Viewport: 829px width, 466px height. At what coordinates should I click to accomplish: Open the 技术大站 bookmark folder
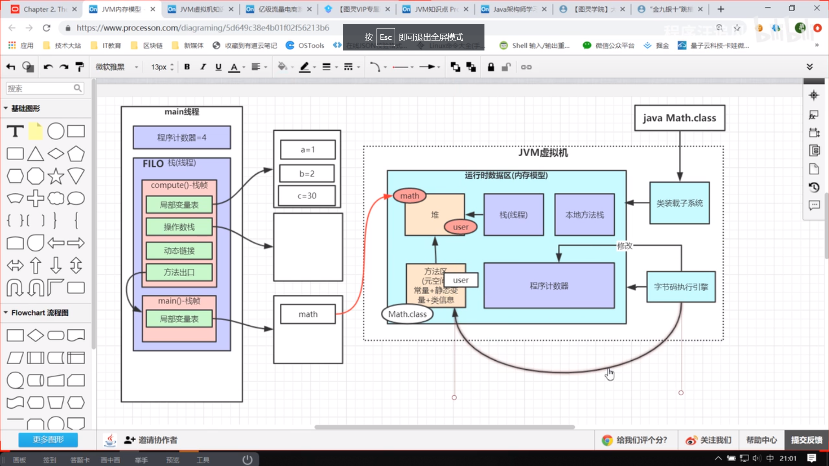click(62, 45)
